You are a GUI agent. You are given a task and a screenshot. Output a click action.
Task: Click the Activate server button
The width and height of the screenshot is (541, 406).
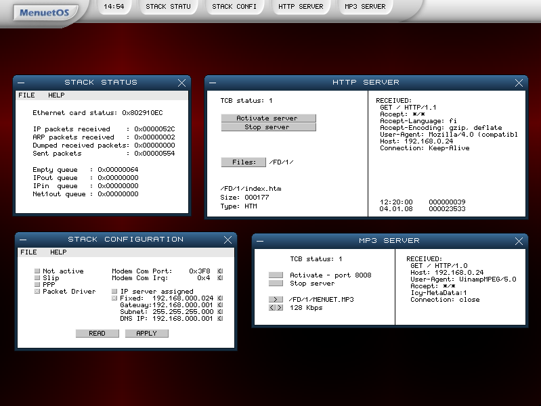[268, 118]
